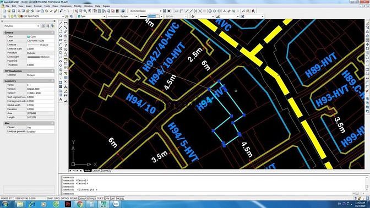Select the Polygon draw tool
This screenshot has width=370, height=208.
tap(61, 36)
